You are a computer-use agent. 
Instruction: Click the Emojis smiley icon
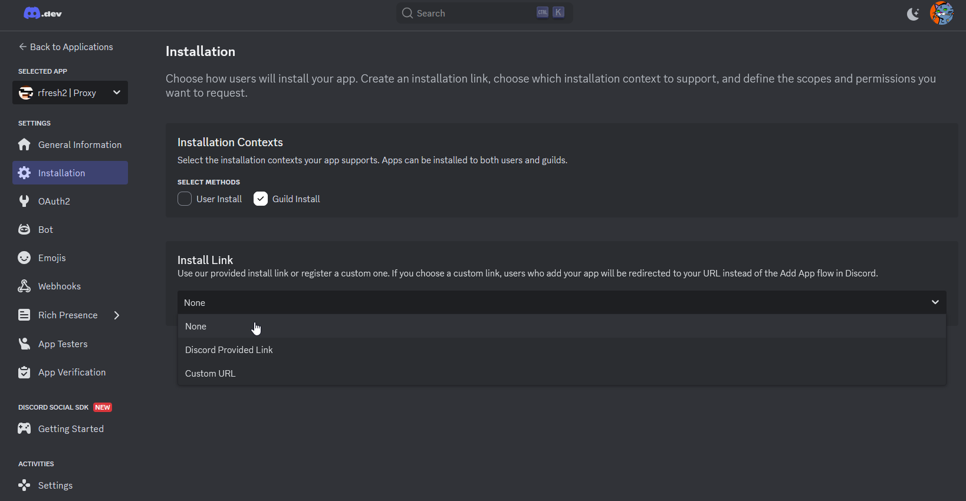click(x=24, y=258)
